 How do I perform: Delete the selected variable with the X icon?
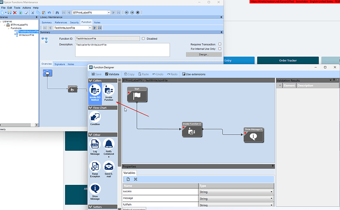(136, 179)
